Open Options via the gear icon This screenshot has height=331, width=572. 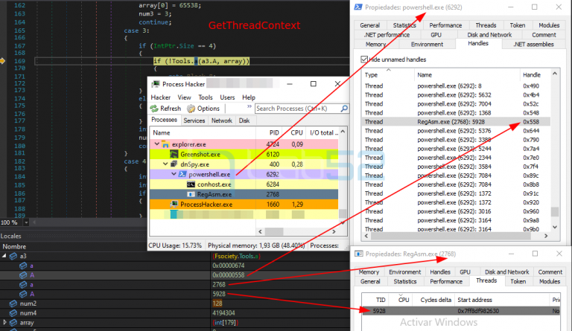191,109
